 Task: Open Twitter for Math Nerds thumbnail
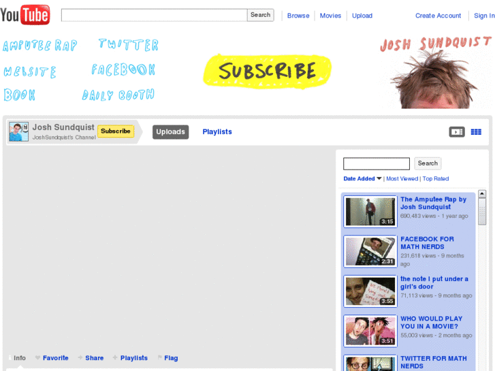pyautogui.click(x=370, y=363)
